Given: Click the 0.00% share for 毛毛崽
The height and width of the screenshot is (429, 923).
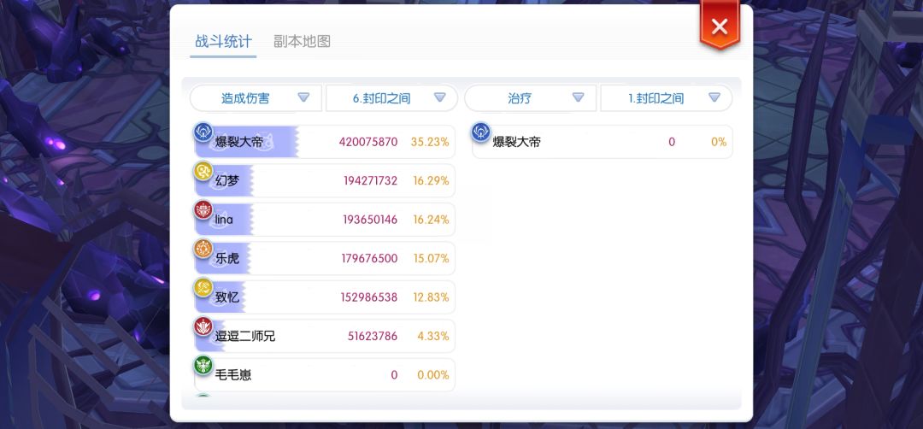Looking at the screenshot, I should click(x=433, y=375).
